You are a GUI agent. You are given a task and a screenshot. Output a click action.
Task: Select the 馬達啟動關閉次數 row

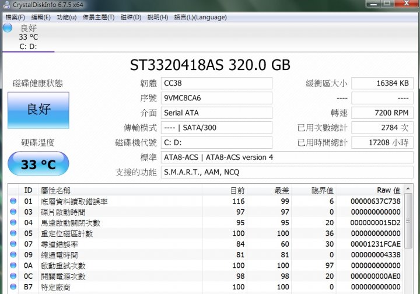[x=206, y=223]
